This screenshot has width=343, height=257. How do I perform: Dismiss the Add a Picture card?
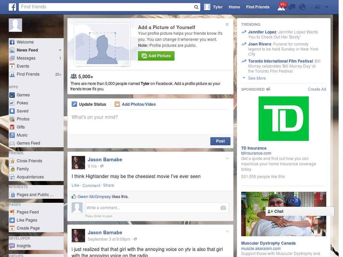227,24
